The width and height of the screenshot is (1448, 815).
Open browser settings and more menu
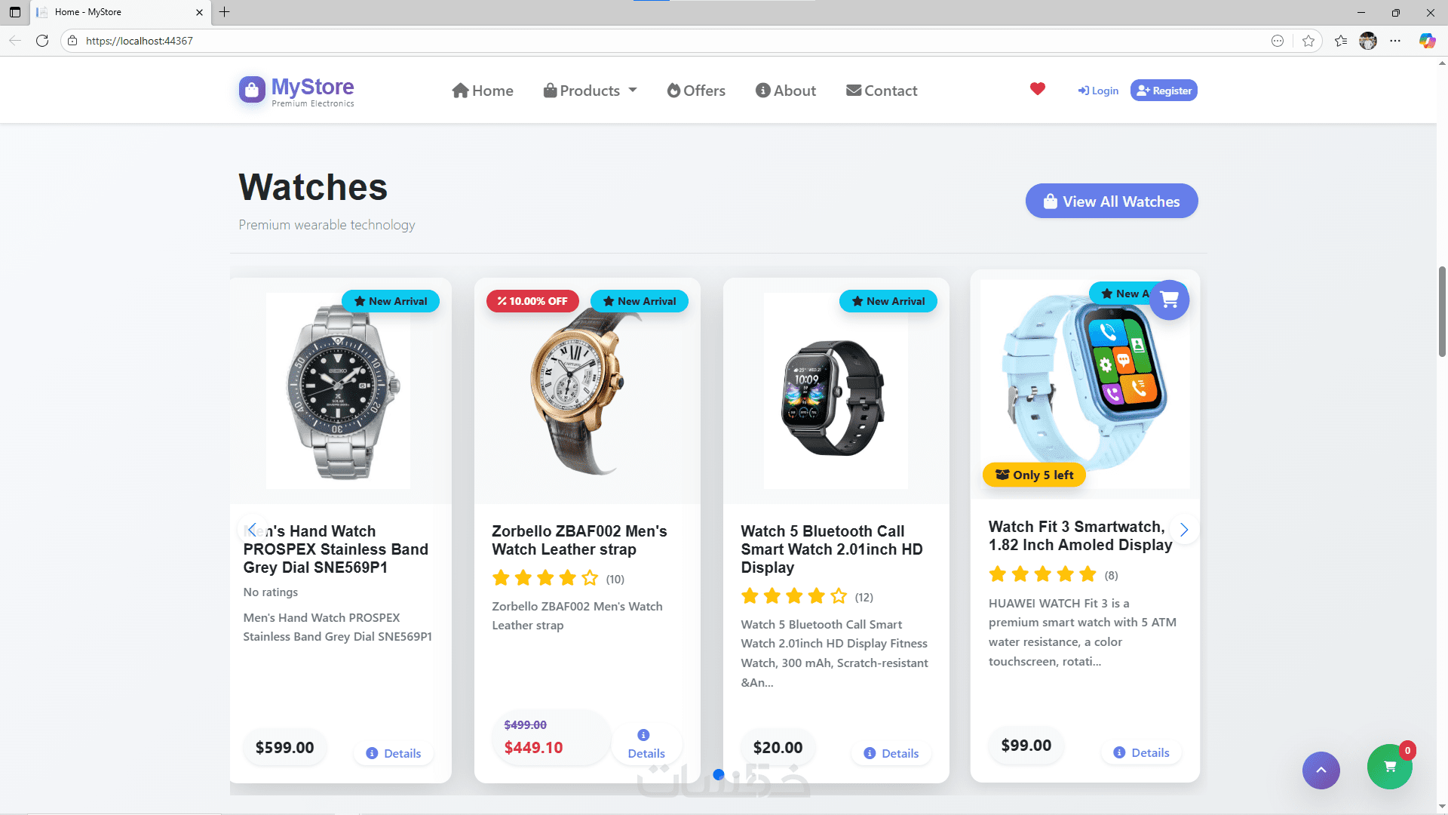[x=1395, y=41]
